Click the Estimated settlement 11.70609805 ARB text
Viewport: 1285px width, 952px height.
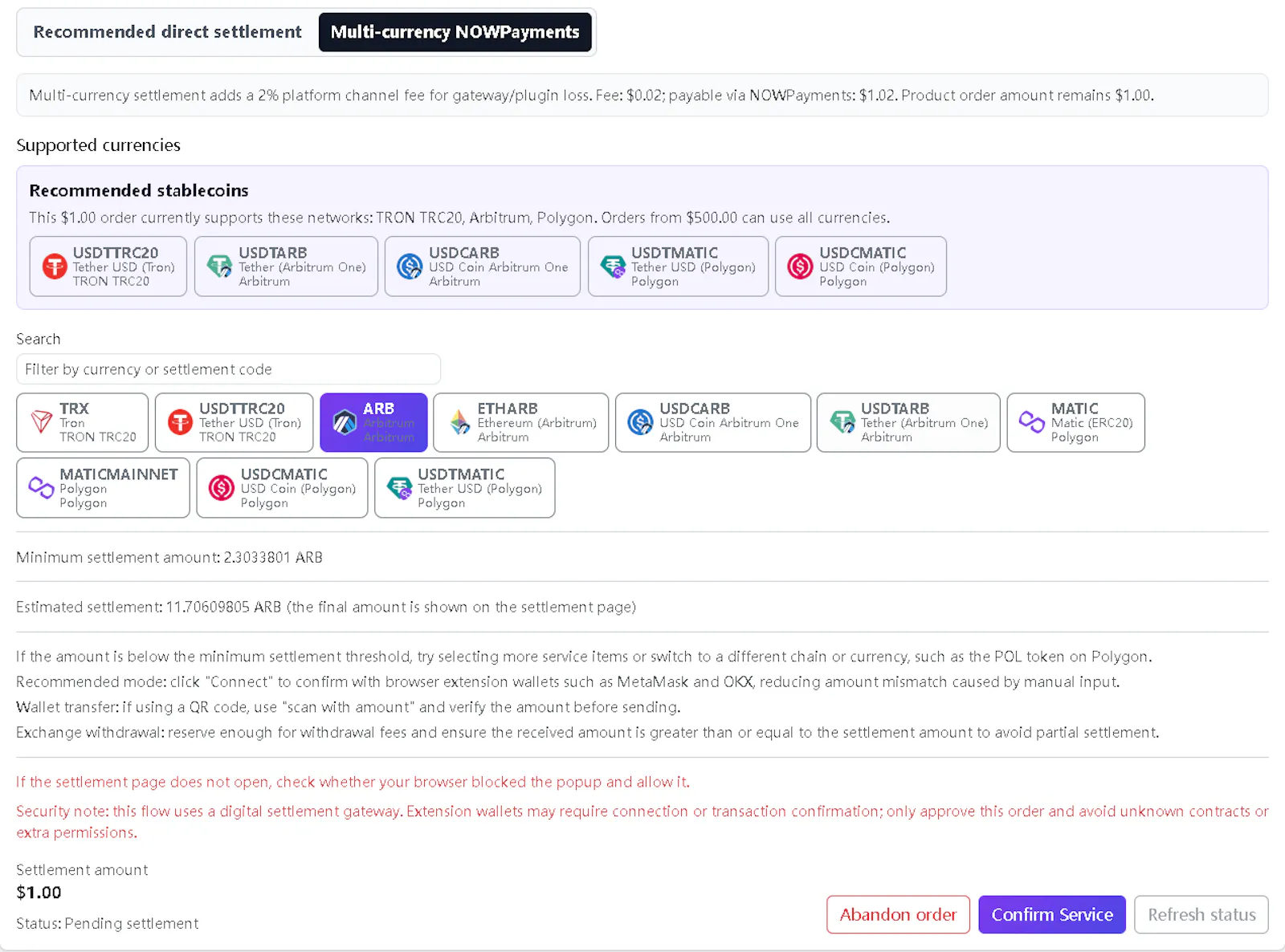(326, 607)
